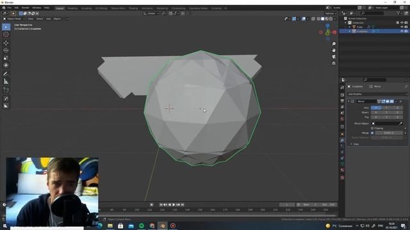Switch to rendered viewport shading
This screenshot has height=230, width=410.
(331, 19)
